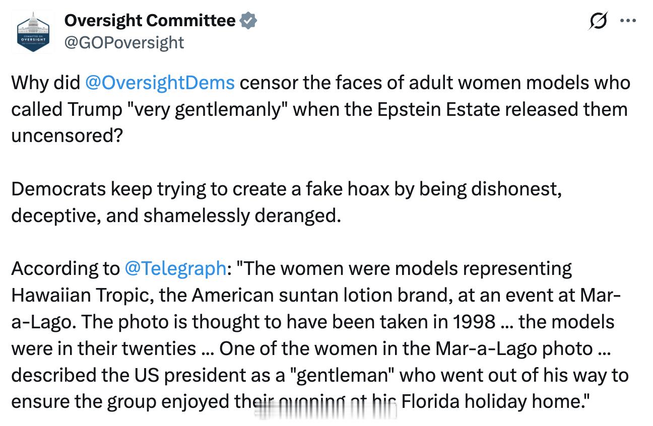Open the three-dot More options menu
653x426 pixels.
click(x=628, y=22)
